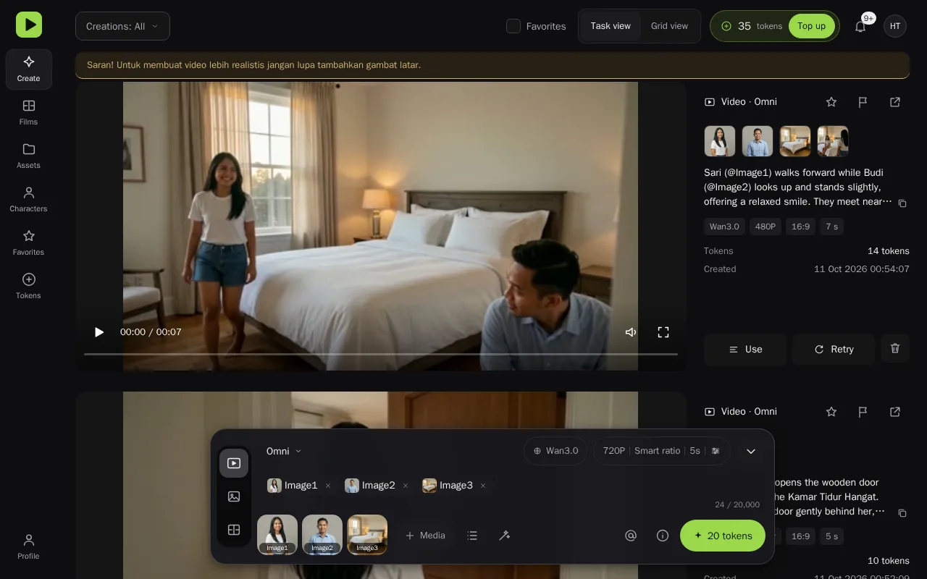Open Profile in the sidebar
Screen dimensions: 927x579
29,547
